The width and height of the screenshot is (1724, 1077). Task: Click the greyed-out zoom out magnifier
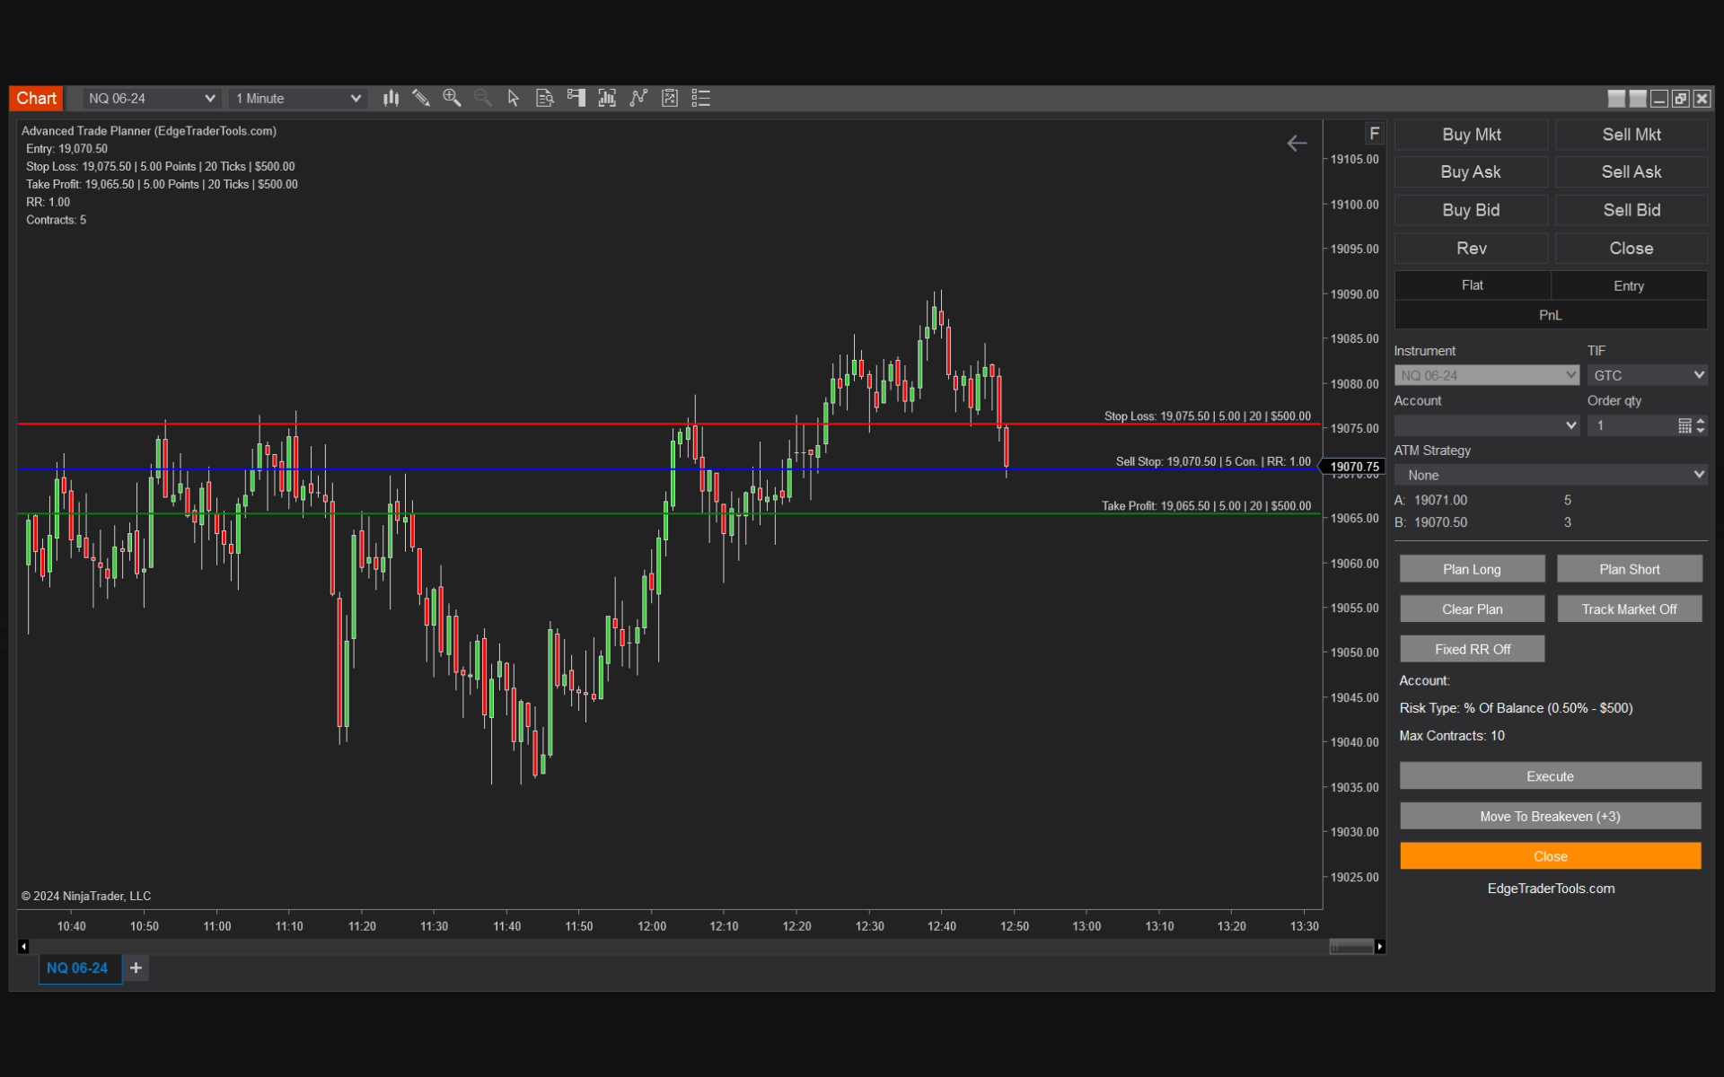483,99
